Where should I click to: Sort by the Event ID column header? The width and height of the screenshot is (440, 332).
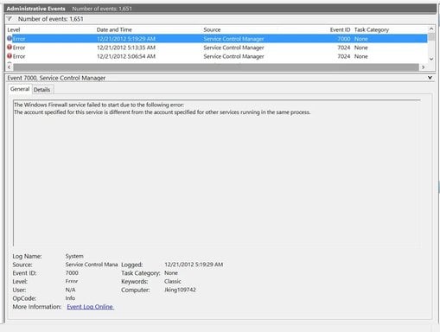pyautogui.click(x=340, y=29)
